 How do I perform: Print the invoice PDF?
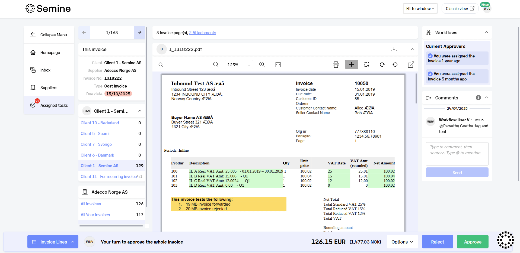click(x=336, y=64)
